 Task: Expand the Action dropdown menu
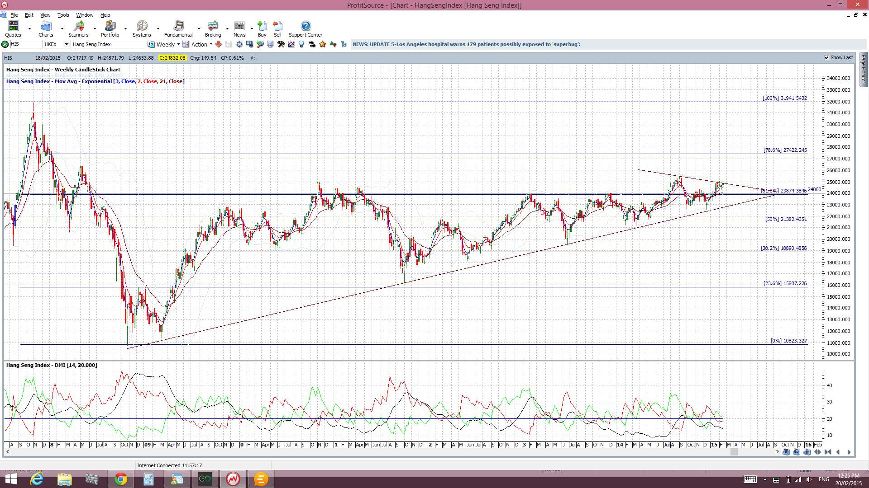point(211,44)
